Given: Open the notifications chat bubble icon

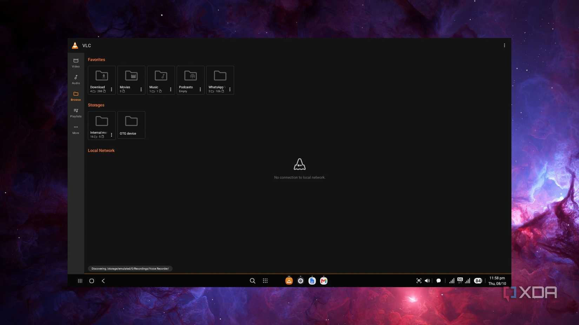Looking at the screenshot, I should (438, 281).
